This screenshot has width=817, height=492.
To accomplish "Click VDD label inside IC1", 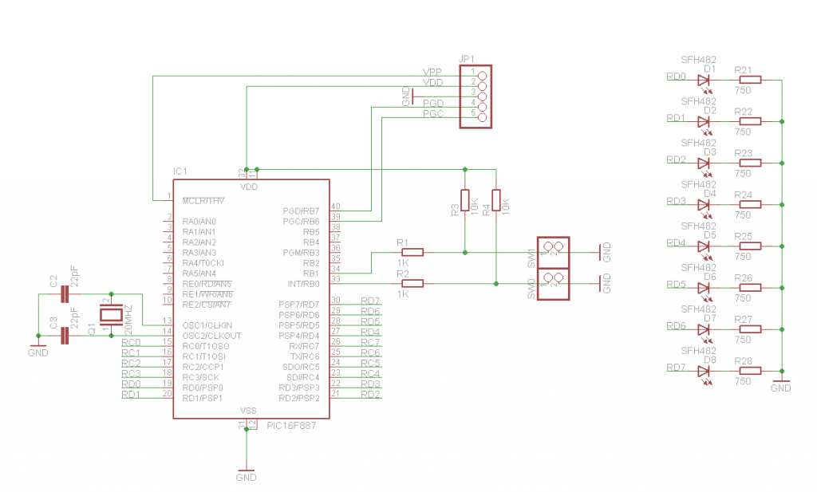I will pos(249,187).
